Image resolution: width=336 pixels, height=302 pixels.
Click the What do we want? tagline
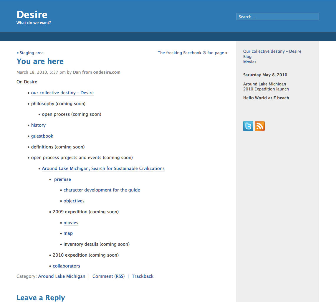(x=34, y=23)
